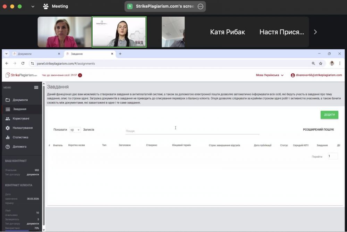Click the red session info icon
Viewport: 347px width, 232px height.
tap(80, 75)
